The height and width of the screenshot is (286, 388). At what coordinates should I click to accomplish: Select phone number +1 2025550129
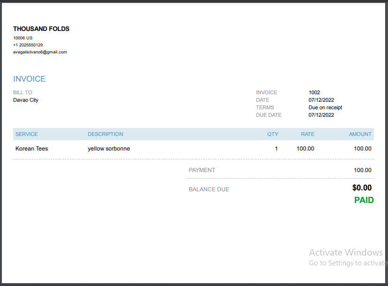pos(28,45)
